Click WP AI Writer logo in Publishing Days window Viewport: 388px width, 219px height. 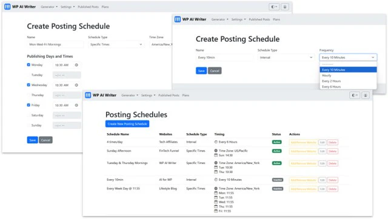(7, 7)
